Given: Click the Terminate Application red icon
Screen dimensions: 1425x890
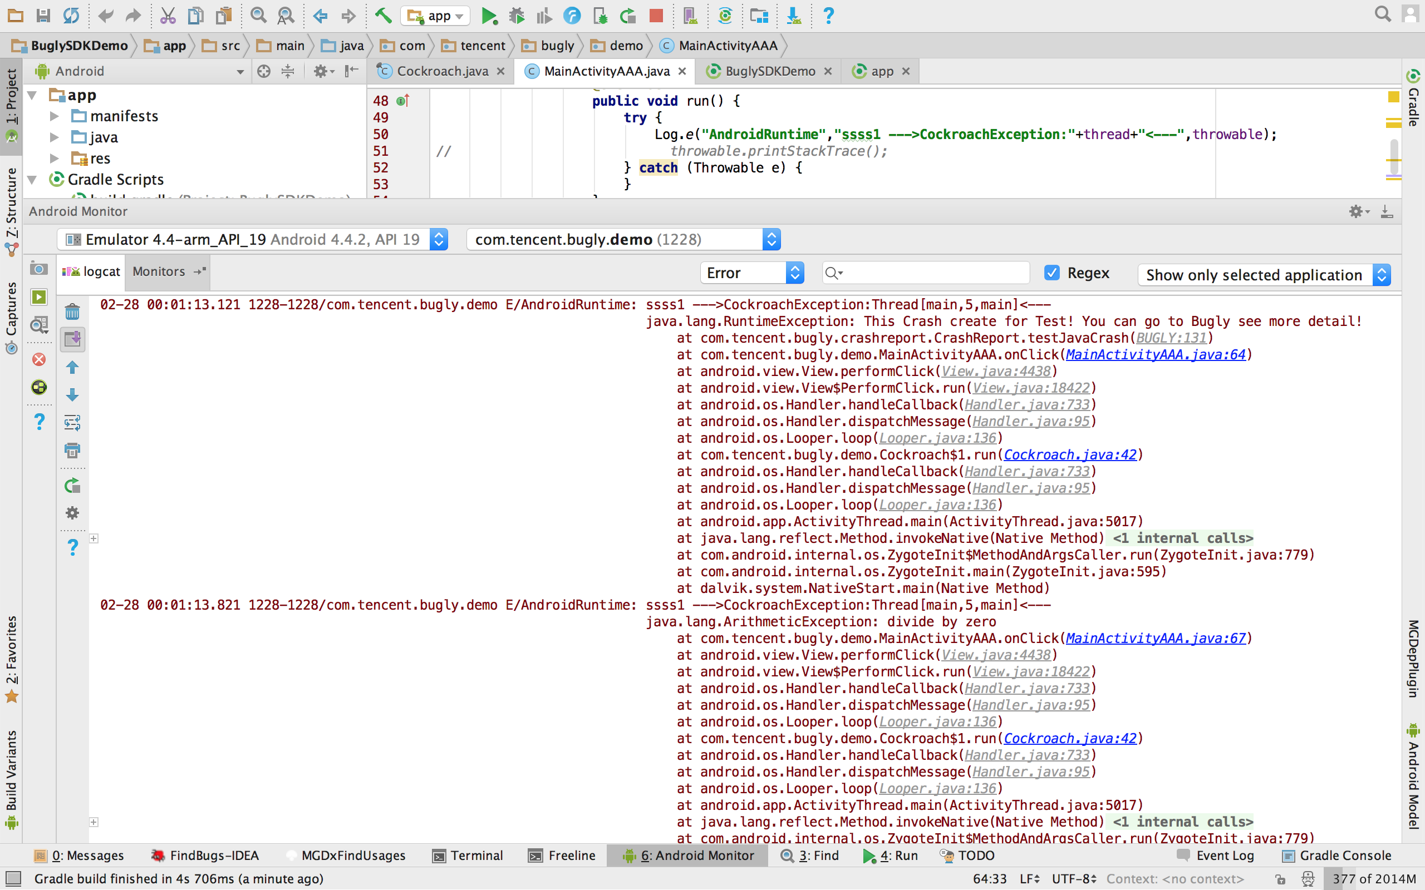Looking at the screenshot, I should (39, 360).
